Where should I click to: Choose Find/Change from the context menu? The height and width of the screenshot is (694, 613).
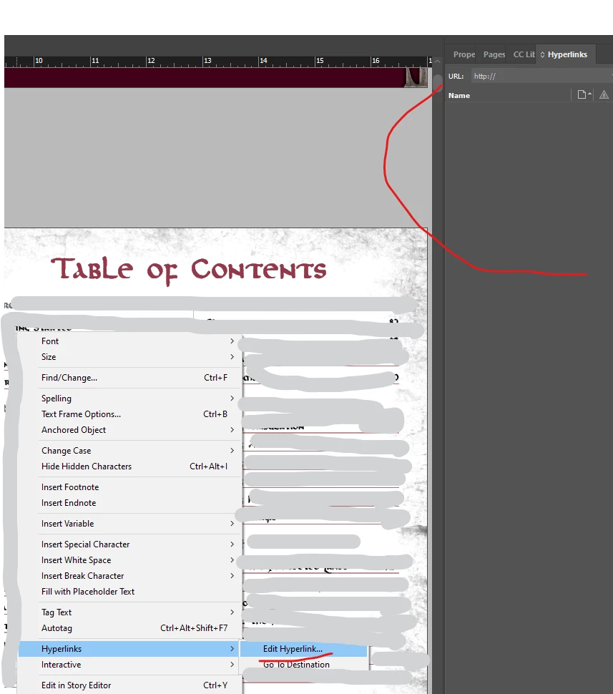[x=129, y=378]
